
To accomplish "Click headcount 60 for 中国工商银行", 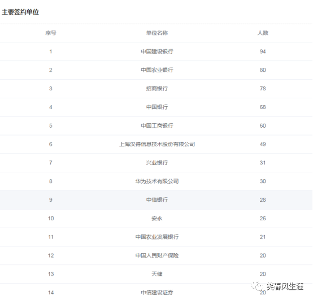I will (263, 126).
